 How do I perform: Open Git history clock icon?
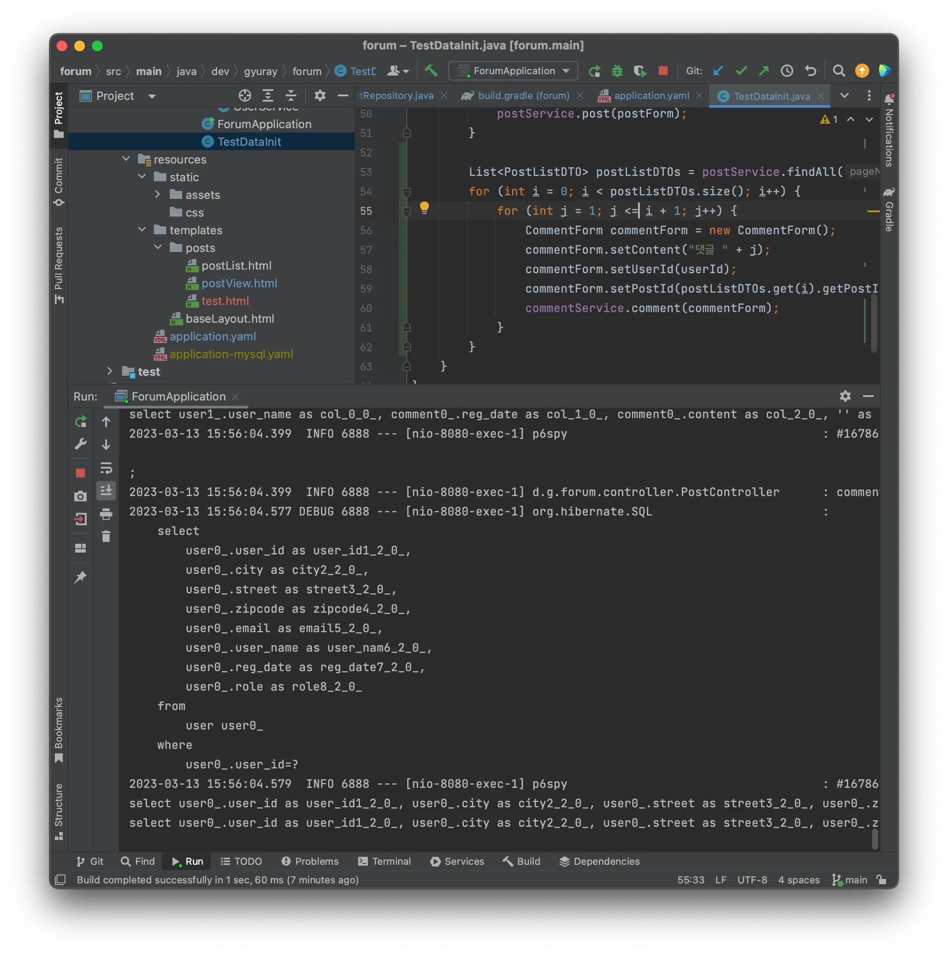click(x=787, y=71)
